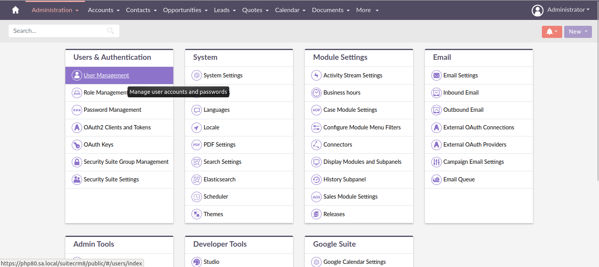Click the Themes icon

(196, 214)
